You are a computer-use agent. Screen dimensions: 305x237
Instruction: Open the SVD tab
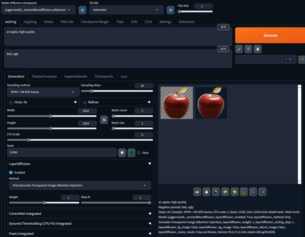pos(134,22)
